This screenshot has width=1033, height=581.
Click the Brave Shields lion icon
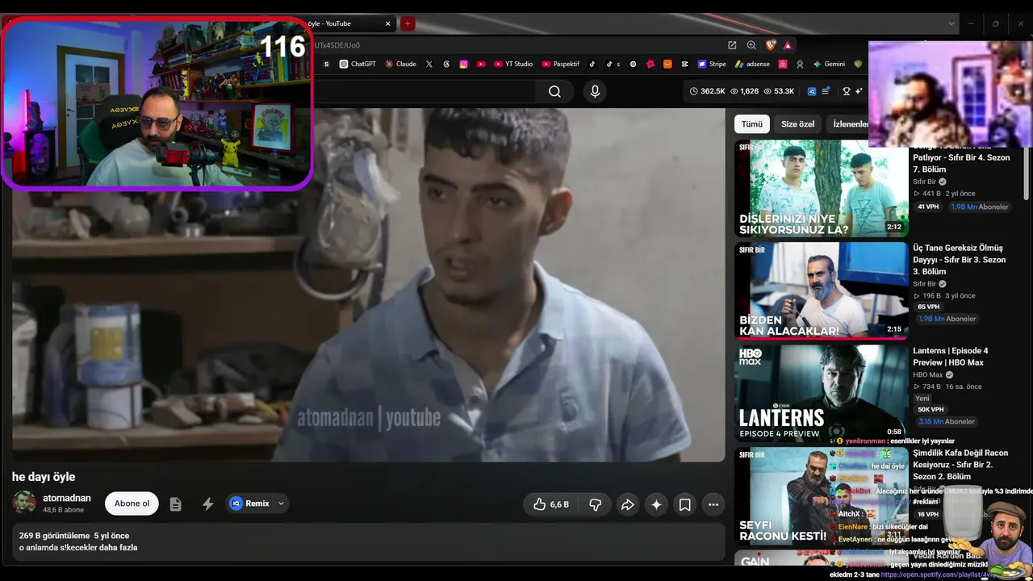point(771,45)
